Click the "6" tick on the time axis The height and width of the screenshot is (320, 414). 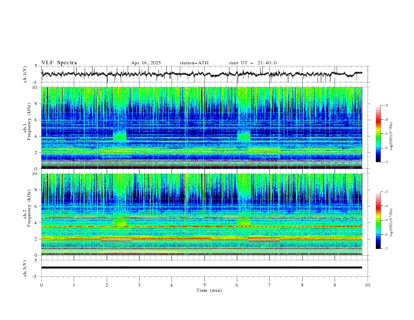pos(237,285)
